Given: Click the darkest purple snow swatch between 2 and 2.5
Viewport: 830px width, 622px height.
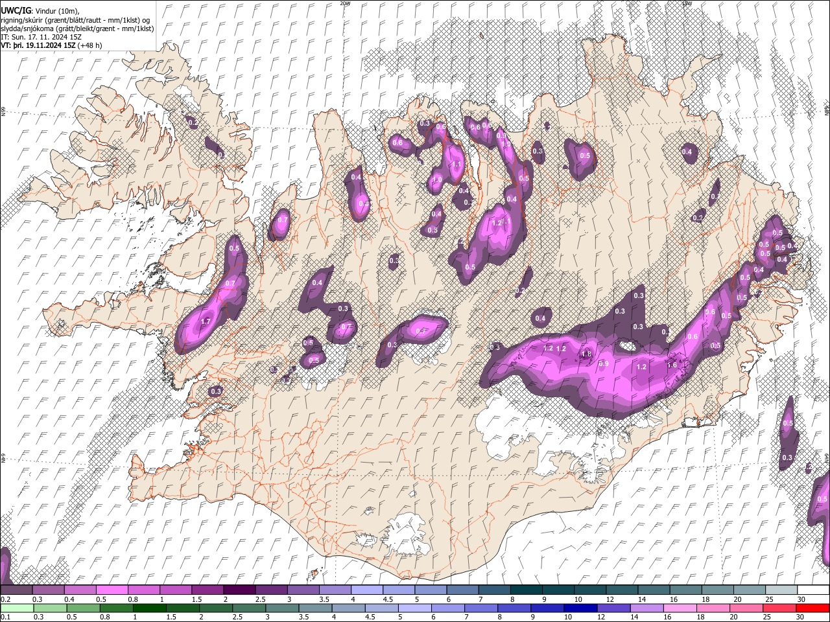Looking at the screenshot, I should point(239,590).
